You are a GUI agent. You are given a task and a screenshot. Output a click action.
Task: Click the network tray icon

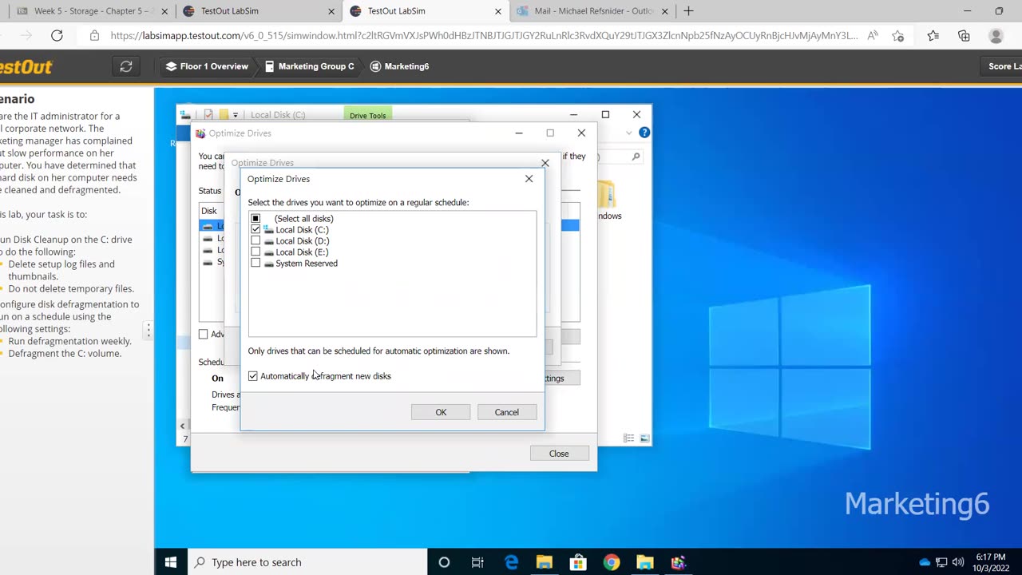pyautogui.click(x=941, y=562)
